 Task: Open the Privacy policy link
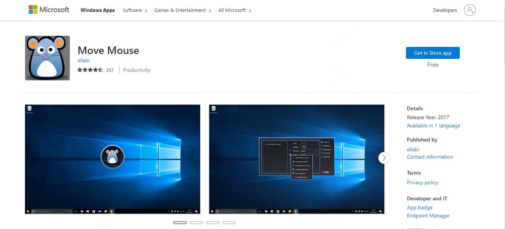tap(422, 182)
